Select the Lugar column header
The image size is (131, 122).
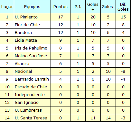pos(7,7)
